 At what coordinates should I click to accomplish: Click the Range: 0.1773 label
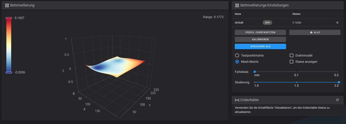[213, 17]
